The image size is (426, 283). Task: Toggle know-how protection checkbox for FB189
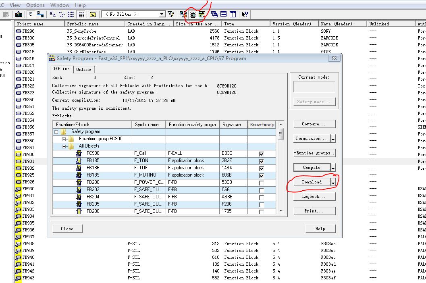tap(262, 175)
